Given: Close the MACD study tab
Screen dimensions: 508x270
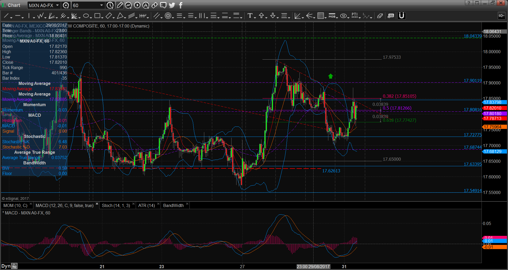Looking at the screenshot, I should pos(97,204).
